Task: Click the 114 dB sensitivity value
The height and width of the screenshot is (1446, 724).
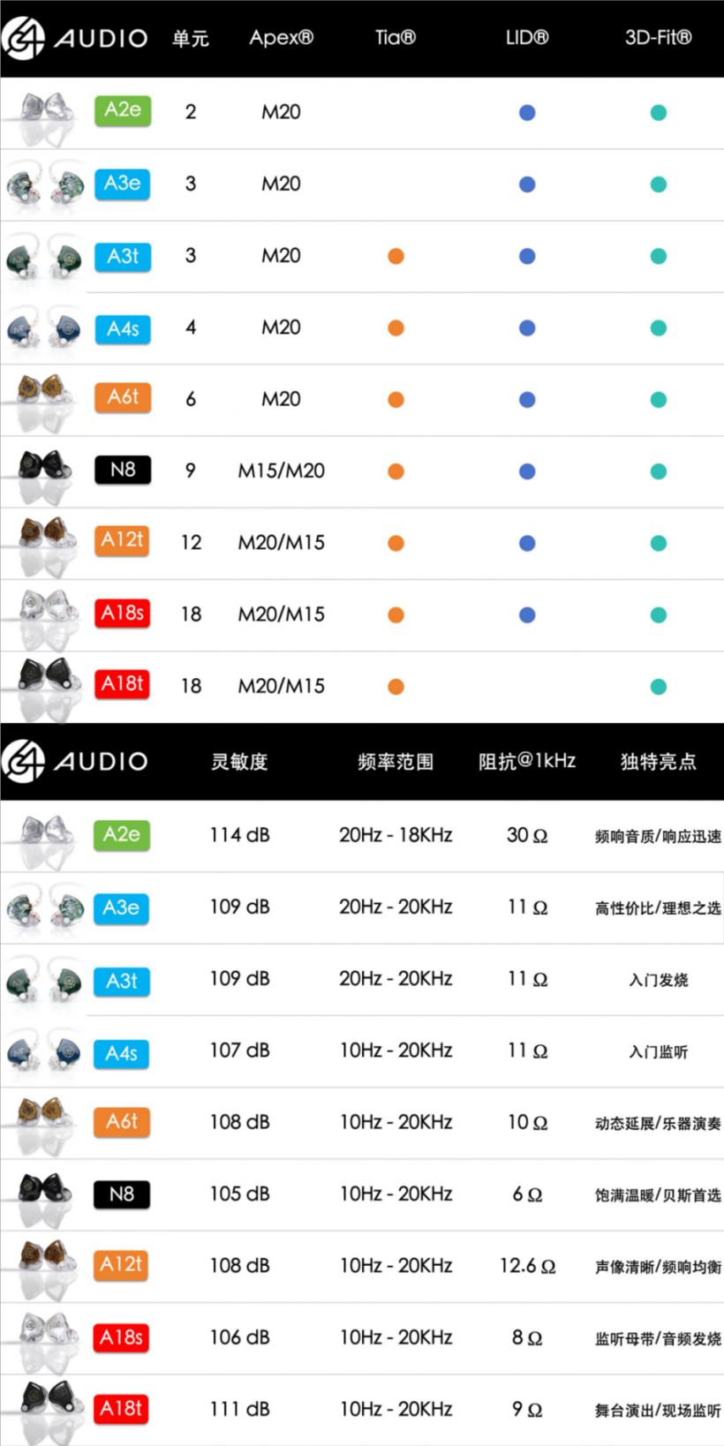Action: 239,835
